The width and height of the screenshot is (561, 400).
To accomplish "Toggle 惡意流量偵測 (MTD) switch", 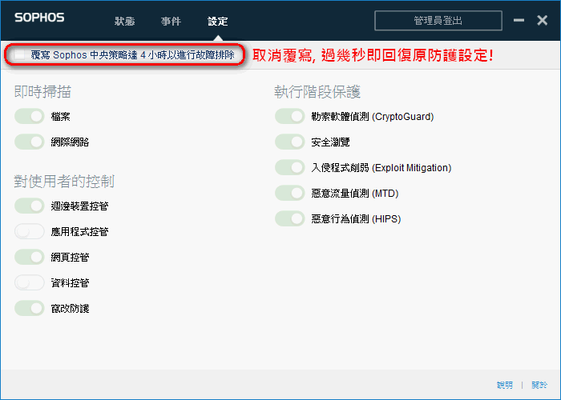I will [290, 193].
